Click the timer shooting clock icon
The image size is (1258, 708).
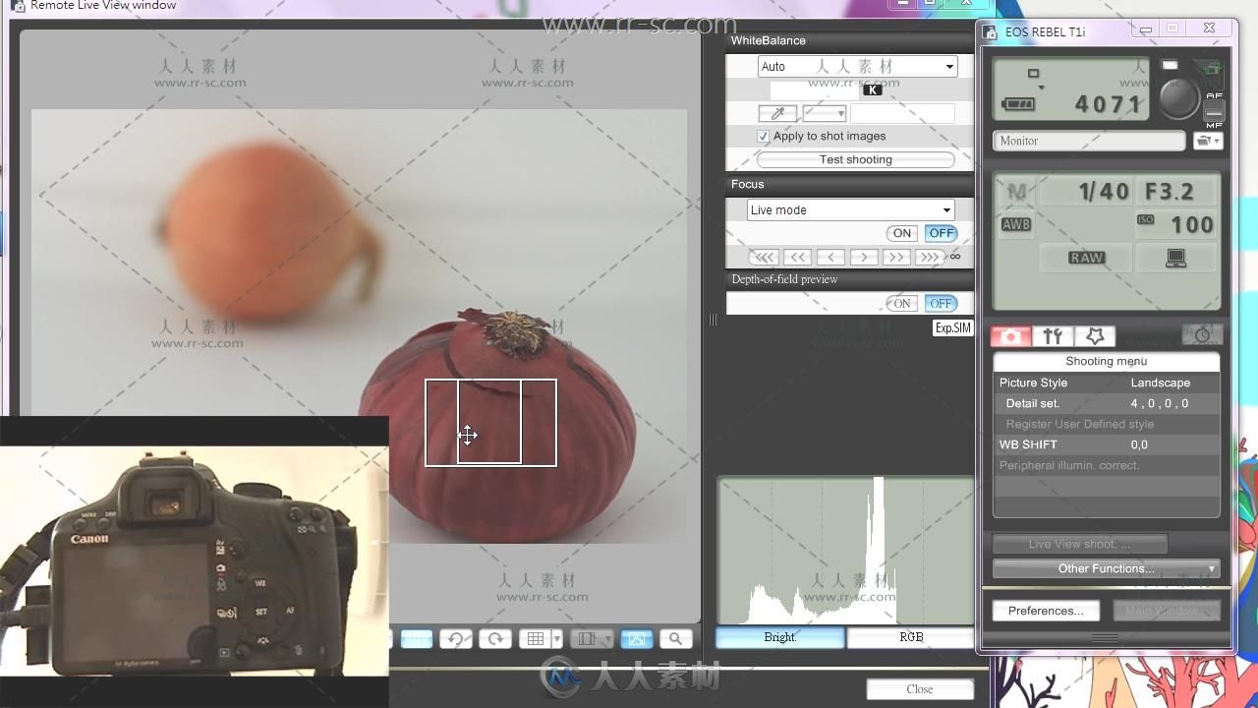(x=1202, y=334)
